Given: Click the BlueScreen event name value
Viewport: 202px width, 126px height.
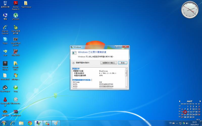Looking at the screenshot, I should (104, 71).
